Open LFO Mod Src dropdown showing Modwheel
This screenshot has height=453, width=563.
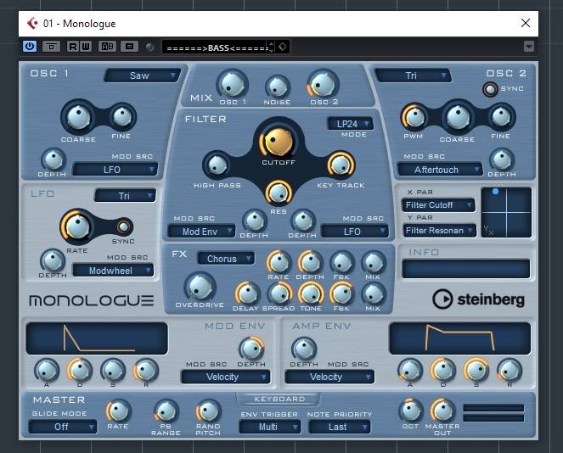point(113,271)
